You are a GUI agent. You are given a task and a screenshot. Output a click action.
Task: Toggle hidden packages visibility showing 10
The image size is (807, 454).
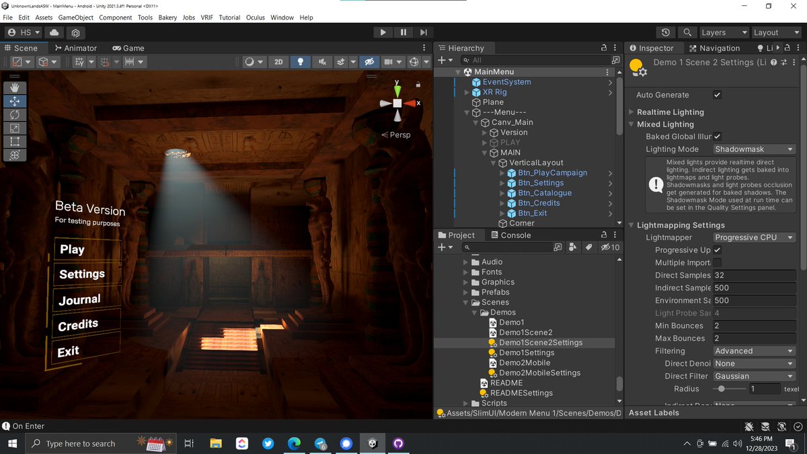(610, 248)
